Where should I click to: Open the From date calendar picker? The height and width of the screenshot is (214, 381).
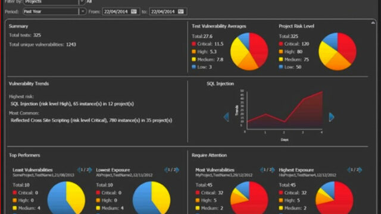[133, 11]
